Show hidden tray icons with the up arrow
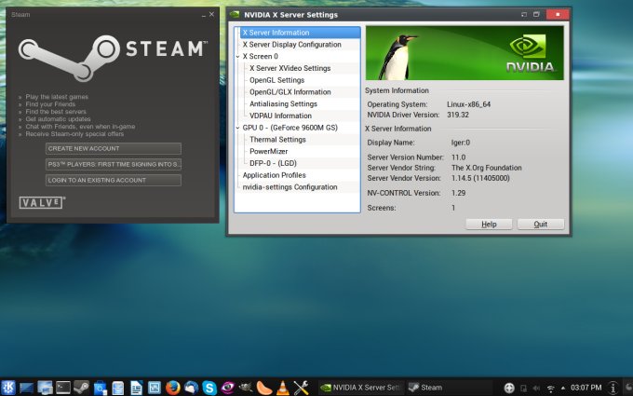The image size is (633, 396). click(563, 389)
